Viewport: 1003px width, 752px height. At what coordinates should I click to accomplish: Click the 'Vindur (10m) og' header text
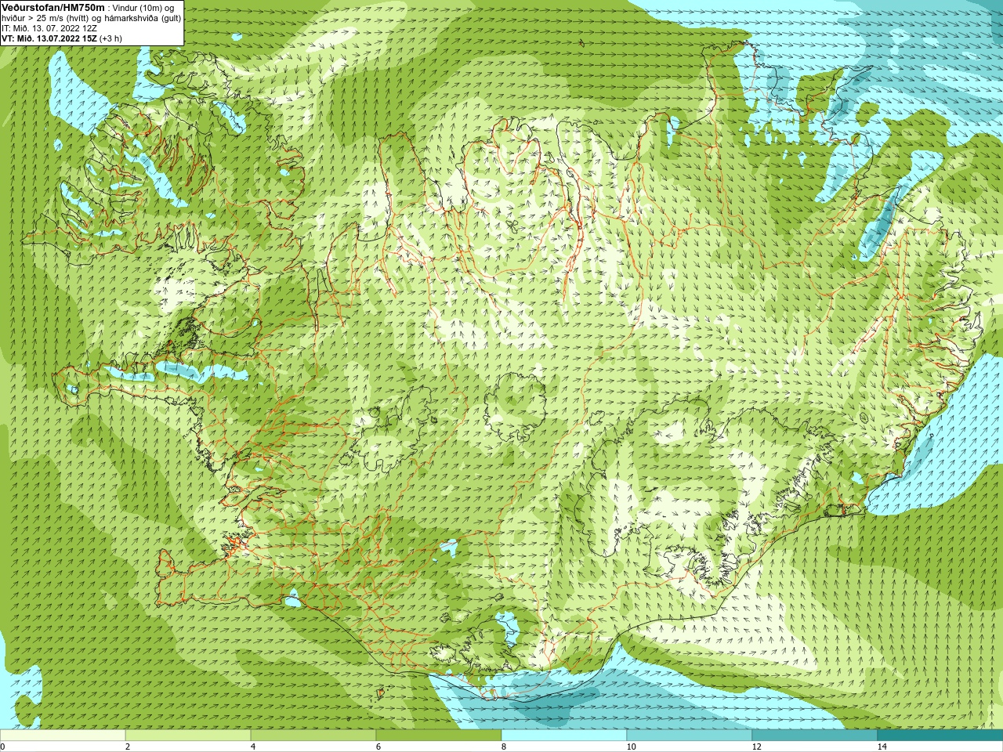[143, 8]
